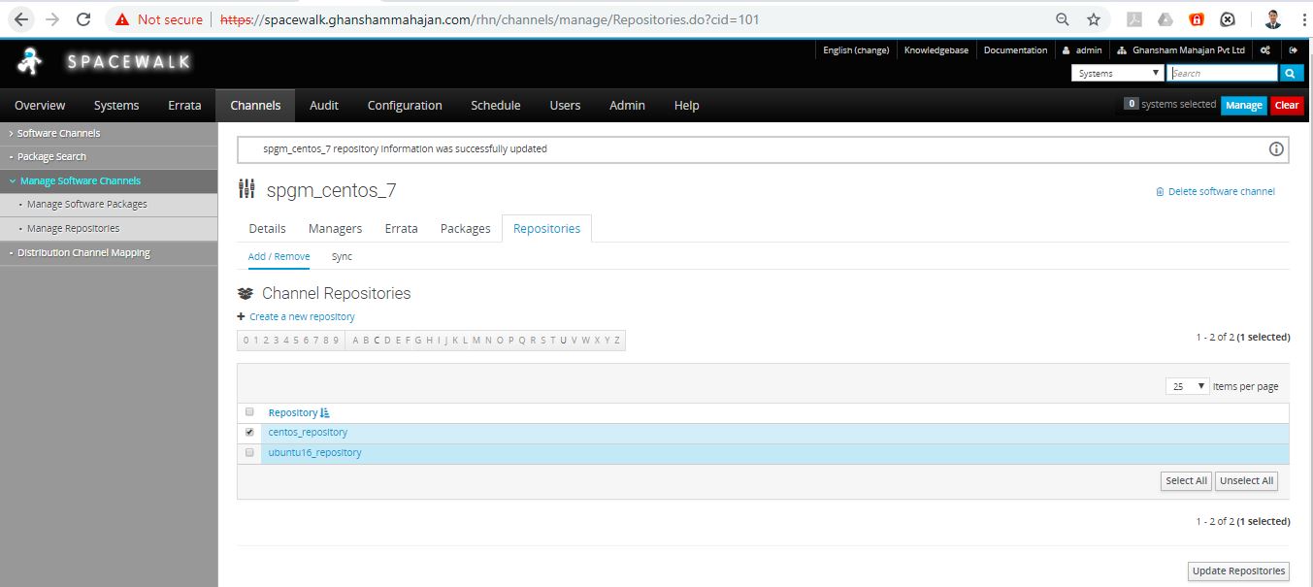This screenshot has height=587, width=1313.
Task: Reload the page in the browser
Action: tap(83, 19)
